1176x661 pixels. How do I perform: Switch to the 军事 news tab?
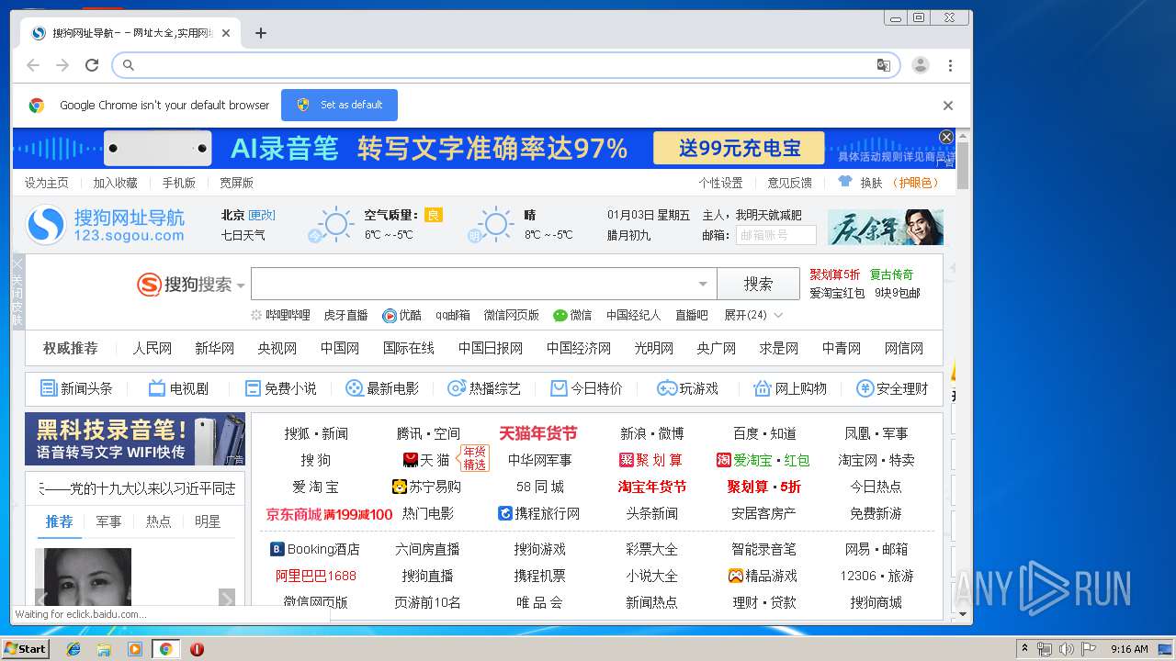108,521
